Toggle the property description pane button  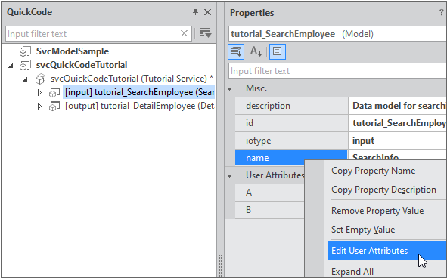[x=278, y=51]
